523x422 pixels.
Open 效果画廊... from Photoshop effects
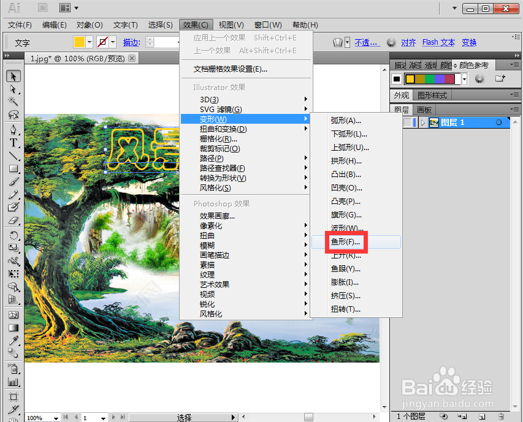(245, 216)
